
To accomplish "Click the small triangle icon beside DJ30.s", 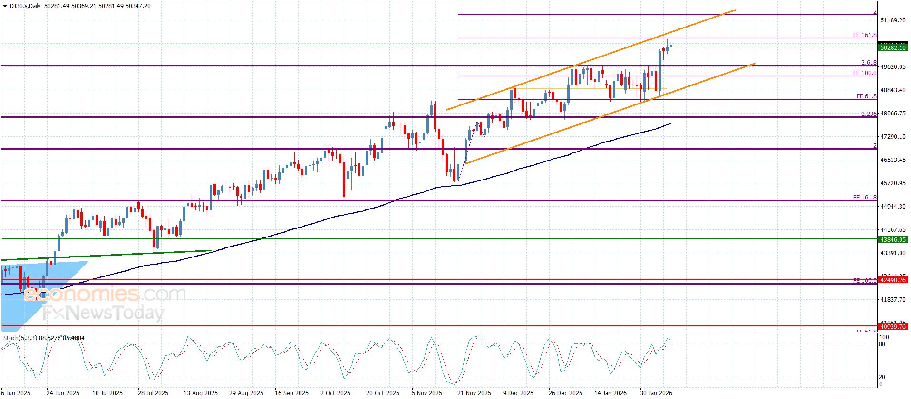I will coord(5,6).
